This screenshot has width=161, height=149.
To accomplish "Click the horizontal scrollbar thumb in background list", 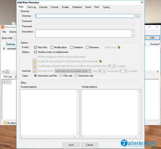I will click(x=7, y=71).
